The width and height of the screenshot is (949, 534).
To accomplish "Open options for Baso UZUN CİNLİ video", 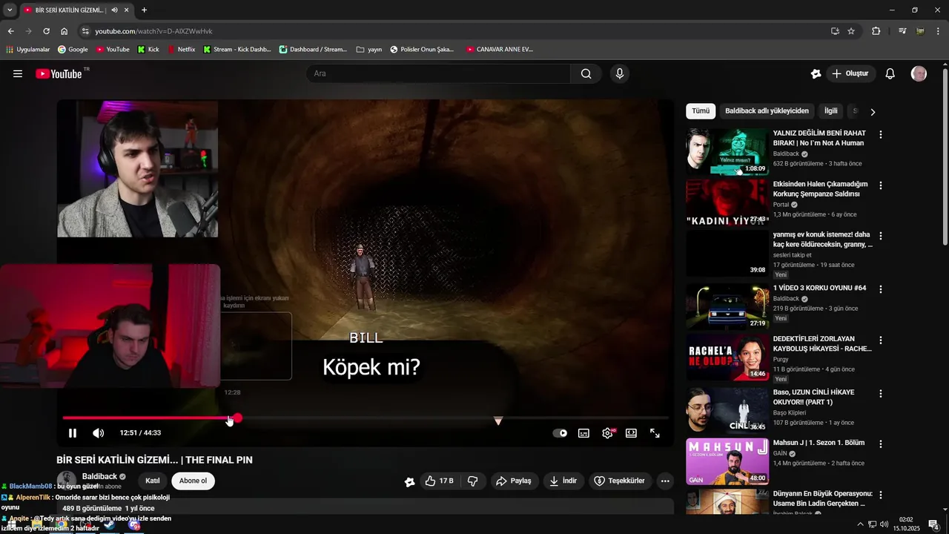I will (x=881, y=394).
